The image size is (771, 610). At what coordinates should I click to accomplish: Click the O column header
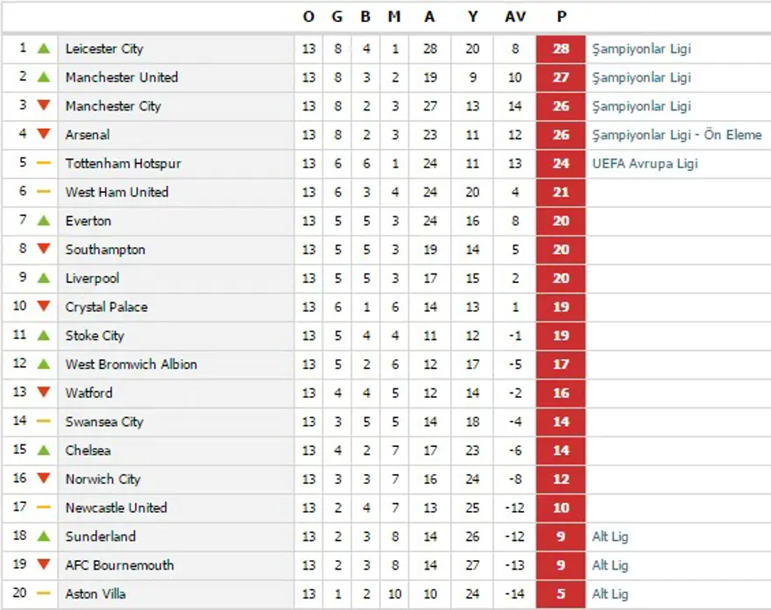(x=308, y=17)
